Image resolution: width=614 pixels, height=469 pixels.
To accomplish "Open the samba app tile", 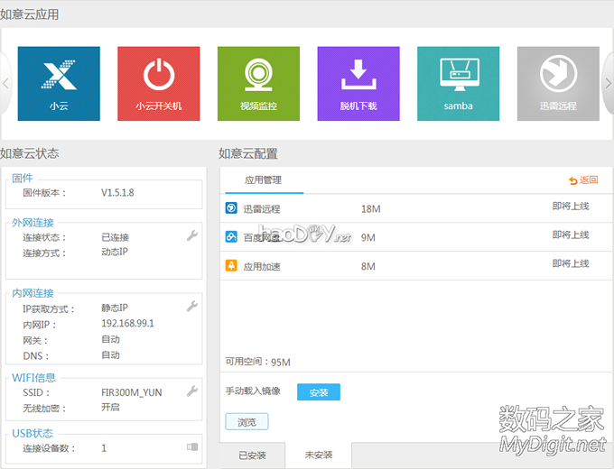I will point(458,83).
